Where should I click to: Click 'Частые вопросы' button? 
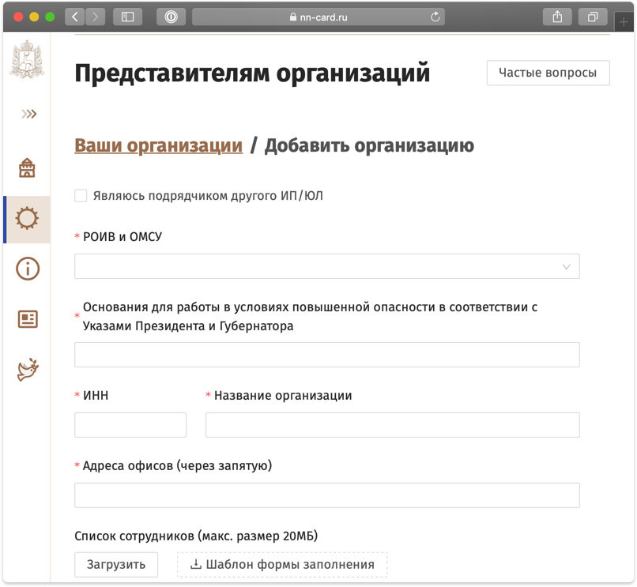548,73
